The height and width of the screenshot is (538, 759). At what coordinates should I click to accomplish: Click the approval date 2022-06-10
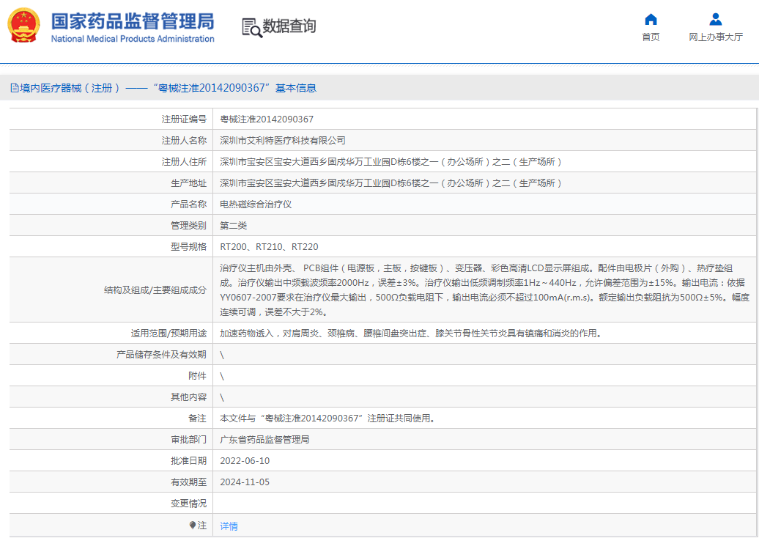click(x=245, y=461)
